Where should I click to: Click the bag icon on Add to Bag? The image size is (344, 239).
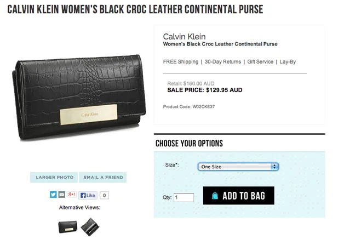pyautogui.click(x=215, y=196)
